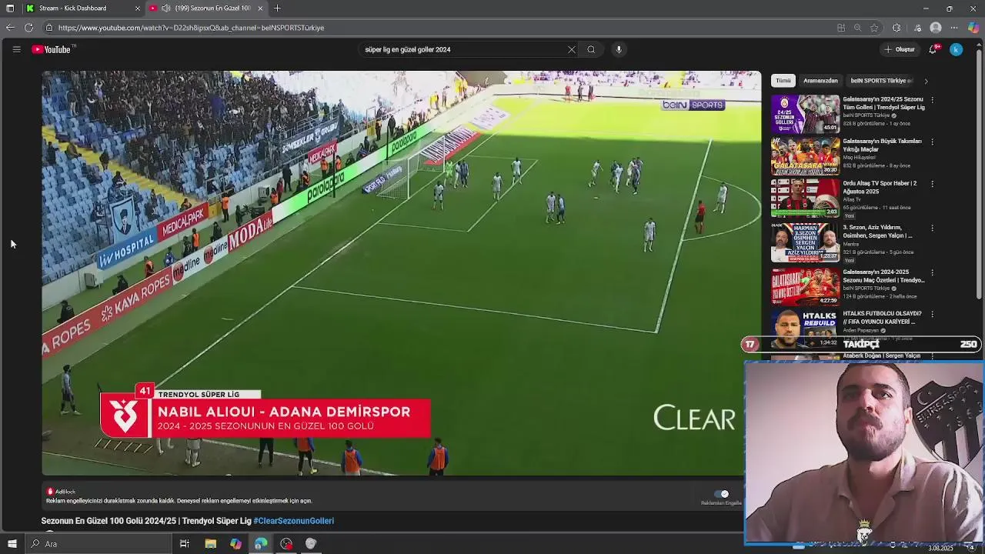Open options for Galatasaray Tüm Golleri video
This screenshot has height=554, width=985.
click(932, 100)
